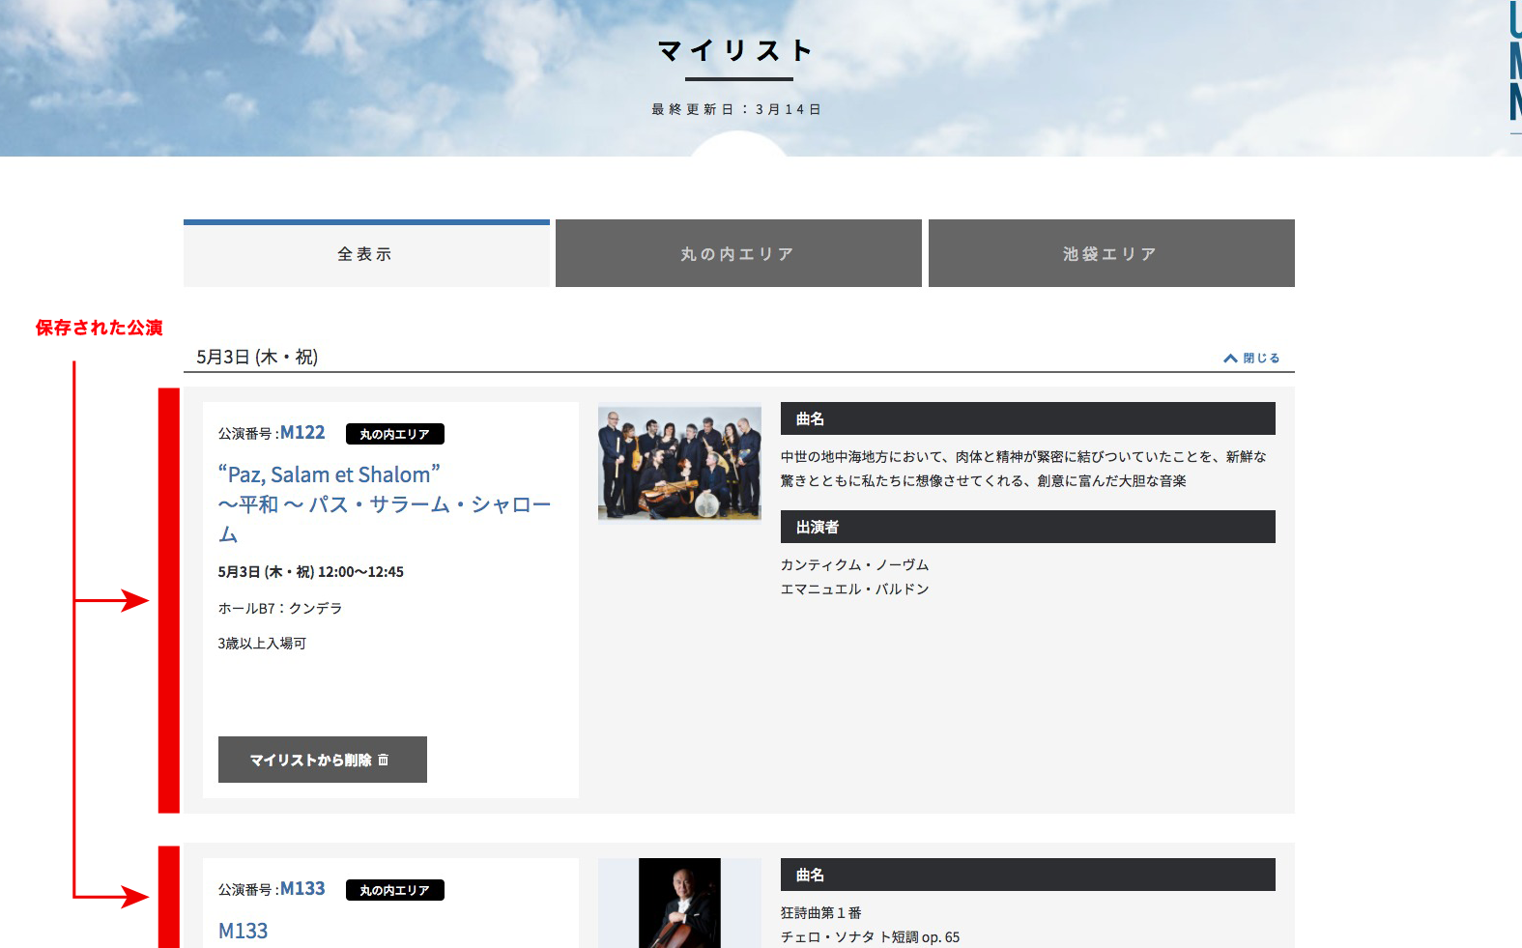Screen dimensions: 1522x948
Task: Open performance number M133 link
Action: pyautogui.click(x=302, y=889)
